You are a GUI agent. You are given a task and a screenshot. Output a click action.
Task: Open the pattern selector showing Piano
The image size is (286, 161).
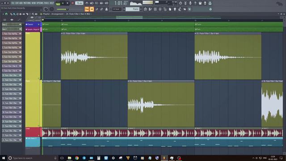[x=133, y=9]
